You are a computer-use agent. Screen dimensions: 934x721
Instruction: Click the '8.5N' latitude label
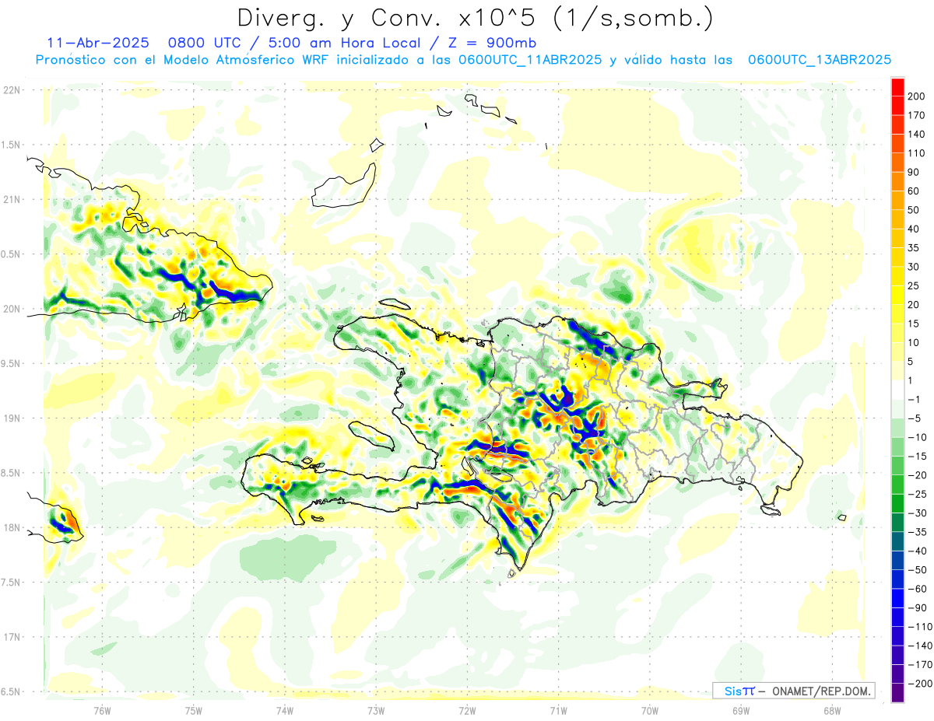[x=12, y=473]
